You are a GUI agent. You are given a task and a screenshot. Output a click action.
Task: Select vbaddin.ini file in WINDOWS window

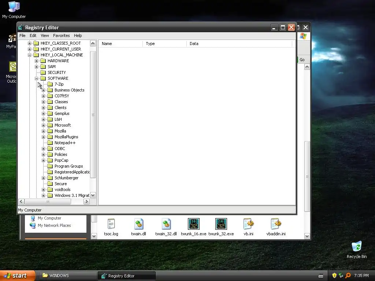point(276,227)
